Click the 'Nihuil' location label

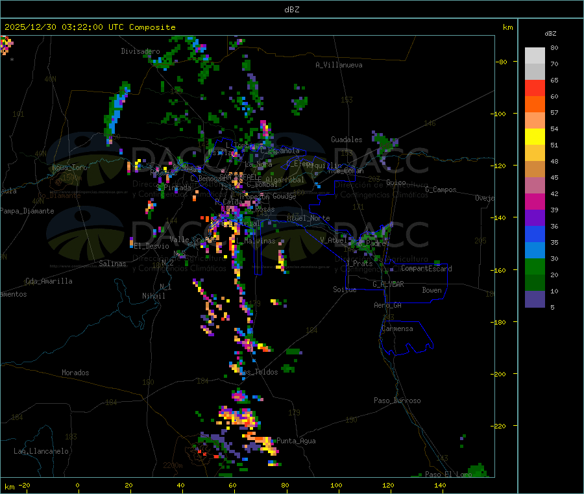(154, 296)
